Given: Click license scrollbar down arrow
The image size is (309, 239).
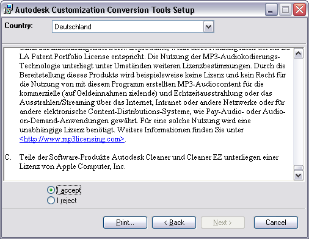Looking at the screenshot, I should pos(299,175).
